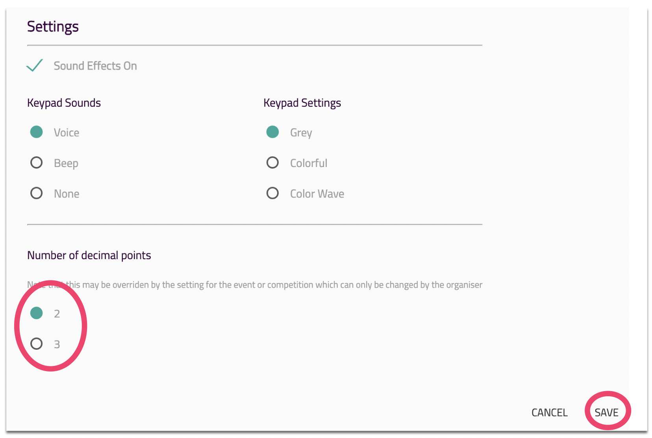Viewport: 652px width, 438px height.
Task: Set keypad sounds to None
Action: click(x=37, y=193)
